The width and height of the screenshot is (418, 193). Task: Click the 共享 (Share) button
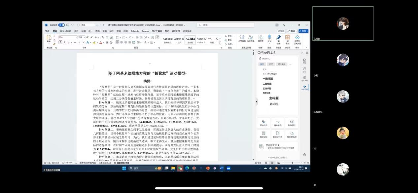point(303,31)
